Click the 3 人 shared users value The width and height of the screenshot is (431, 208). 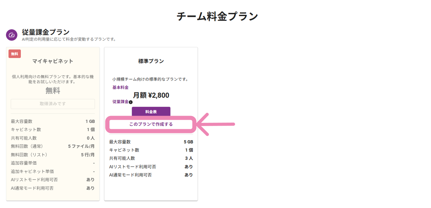tap(189, 158)
